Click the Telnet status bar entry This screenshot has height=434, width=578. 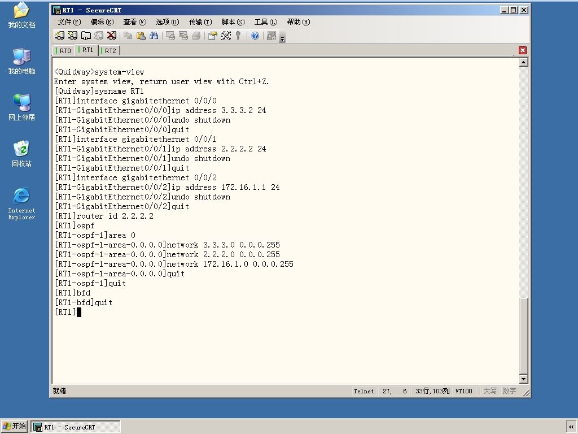coord(364,391)
